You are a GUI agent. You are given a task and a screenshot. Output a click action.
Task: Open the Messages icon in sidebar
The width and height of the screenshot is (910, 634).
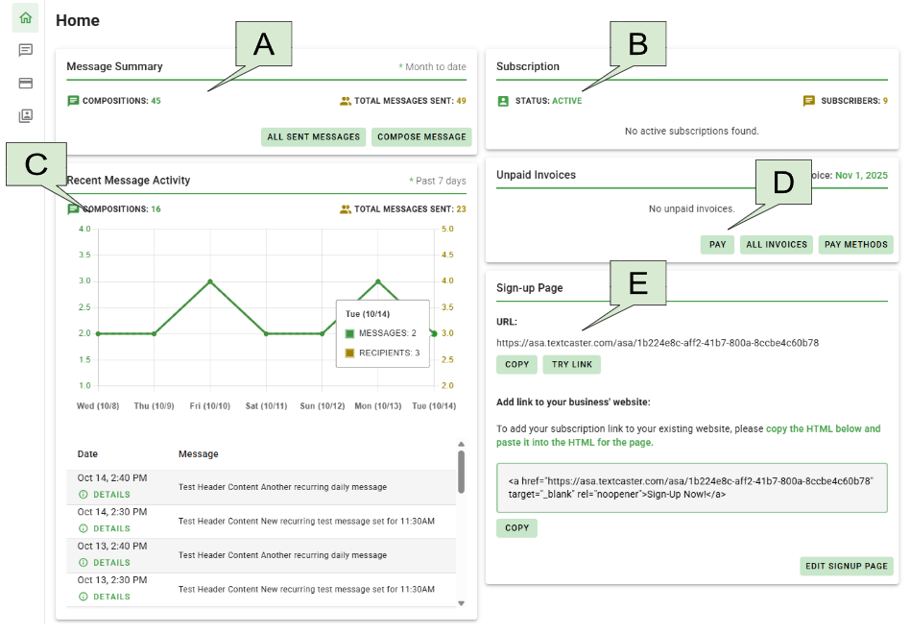click(x=25, y=50)
